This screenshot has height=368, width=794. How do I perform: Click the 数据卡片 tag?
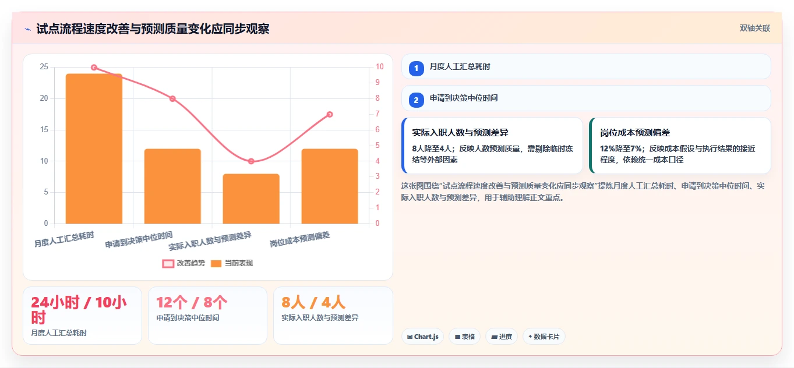tap(544, 337)
